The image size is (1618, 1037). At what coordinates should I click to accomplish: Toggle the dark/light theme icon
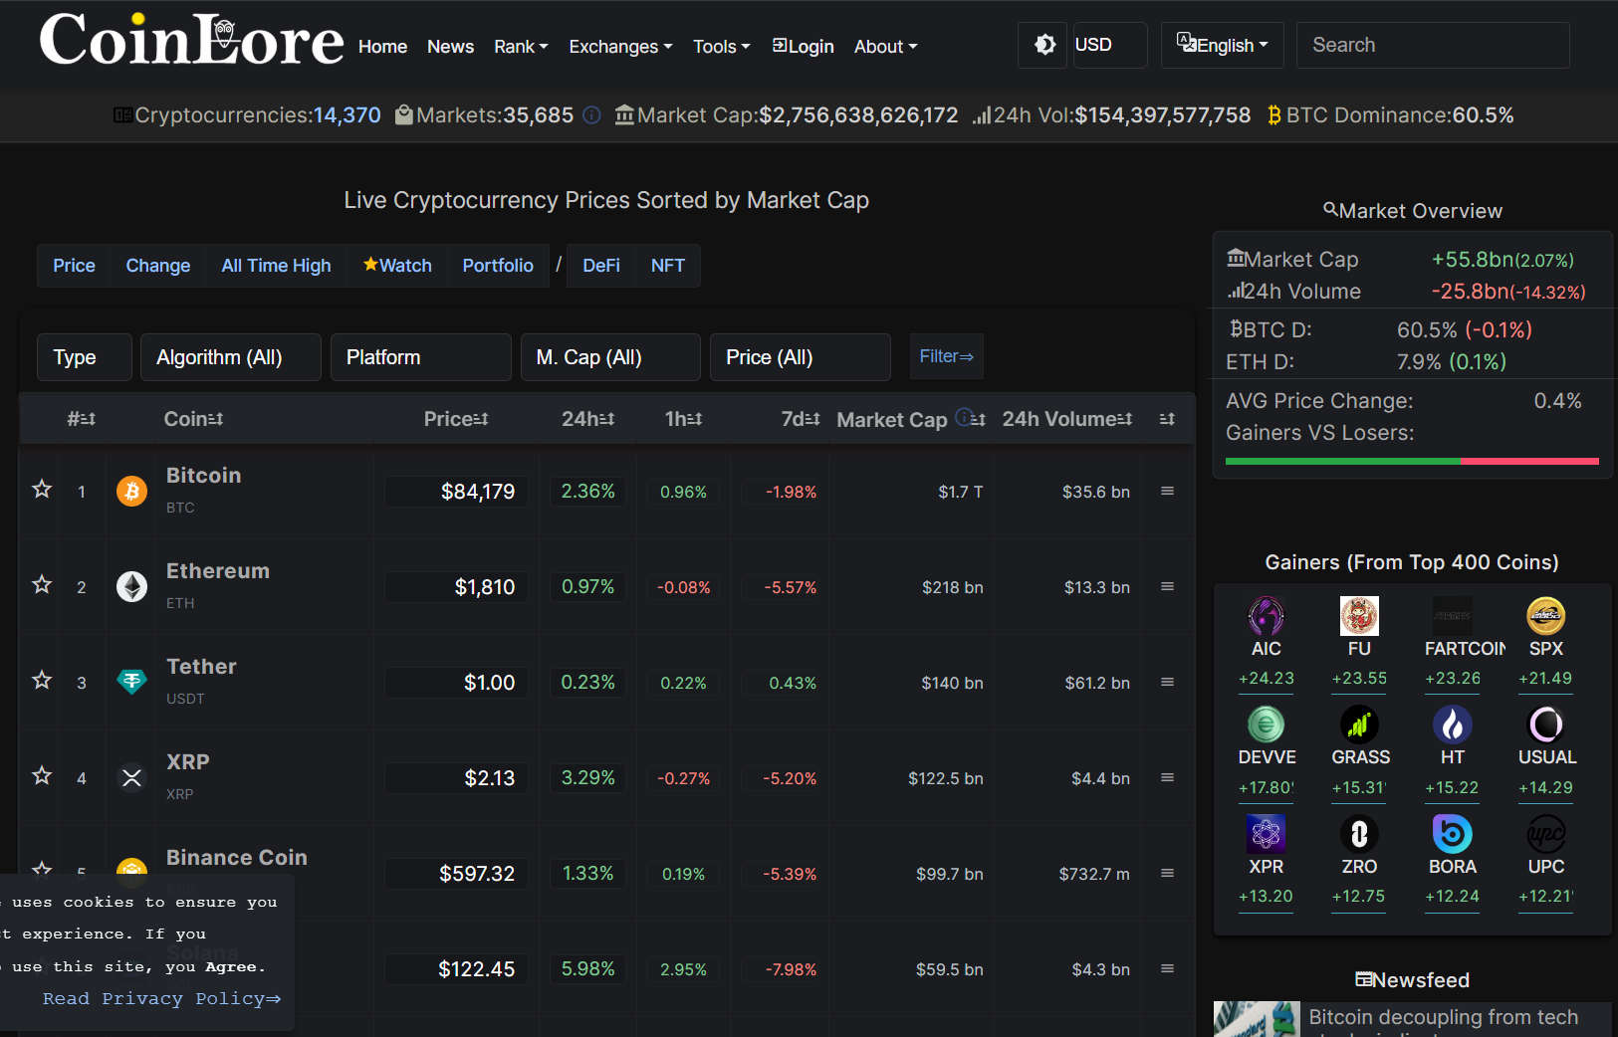click(1044, 45)
